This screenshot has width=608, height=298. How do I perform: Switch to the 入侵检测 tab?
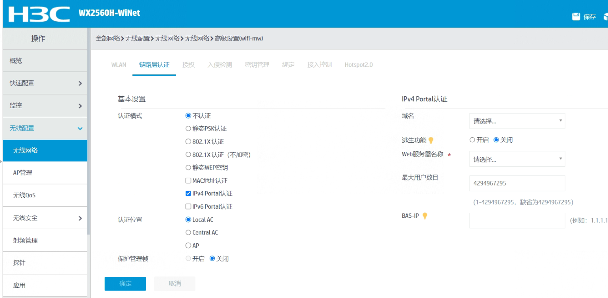pyautogui.click(x=220, y=64)
